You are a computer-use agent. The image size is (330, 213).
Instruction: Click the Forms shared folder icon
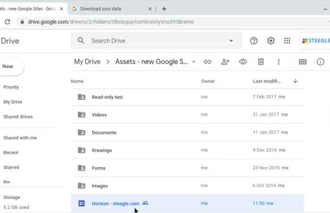click(x=81, y=168)
